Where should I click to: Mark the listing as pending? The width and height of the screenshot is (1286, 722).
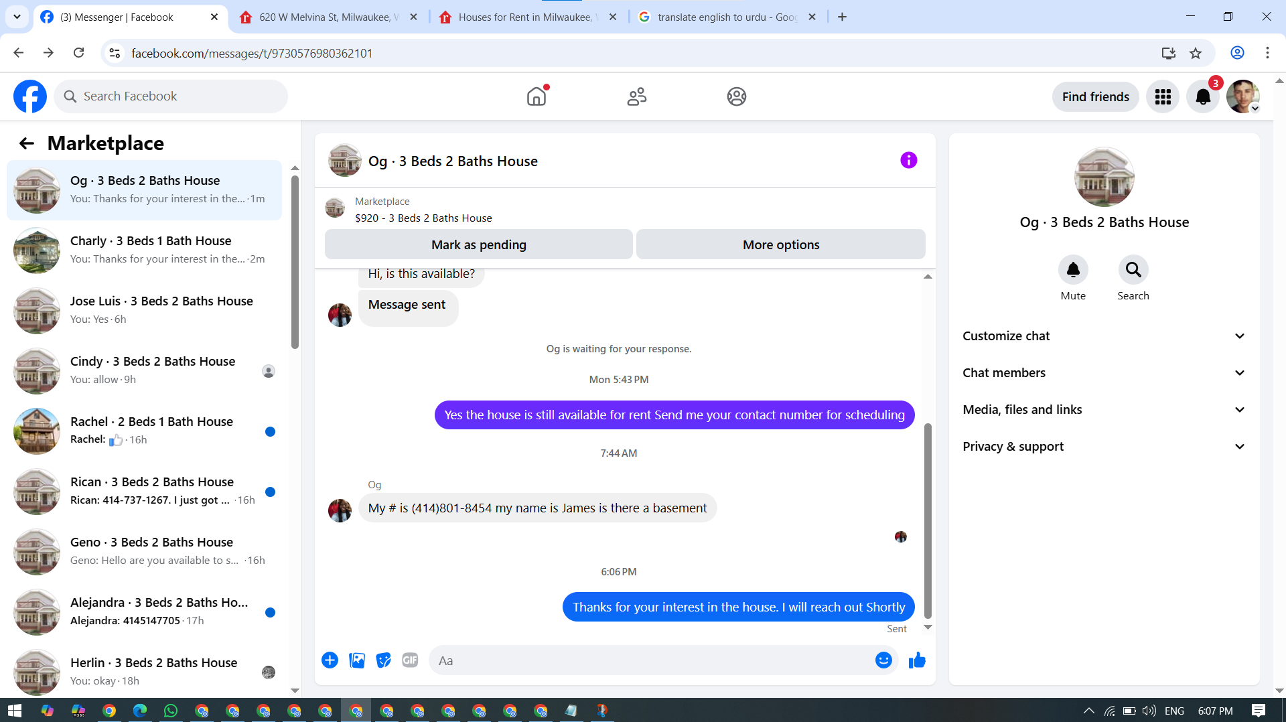[478, 244]
